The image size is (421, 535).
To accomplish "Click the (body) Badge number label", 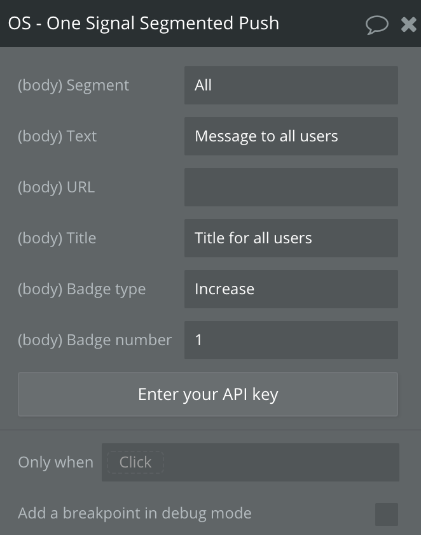I will [x=95, y=340].
